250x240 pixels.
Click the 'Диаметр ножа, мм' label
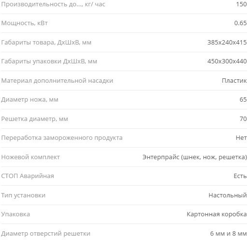pyautogui.click(x=29, y=100)
